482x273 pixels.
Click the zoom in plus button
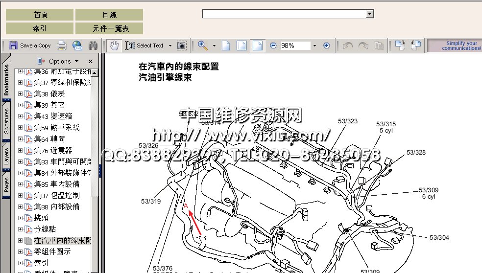click(x=327, y=45)
